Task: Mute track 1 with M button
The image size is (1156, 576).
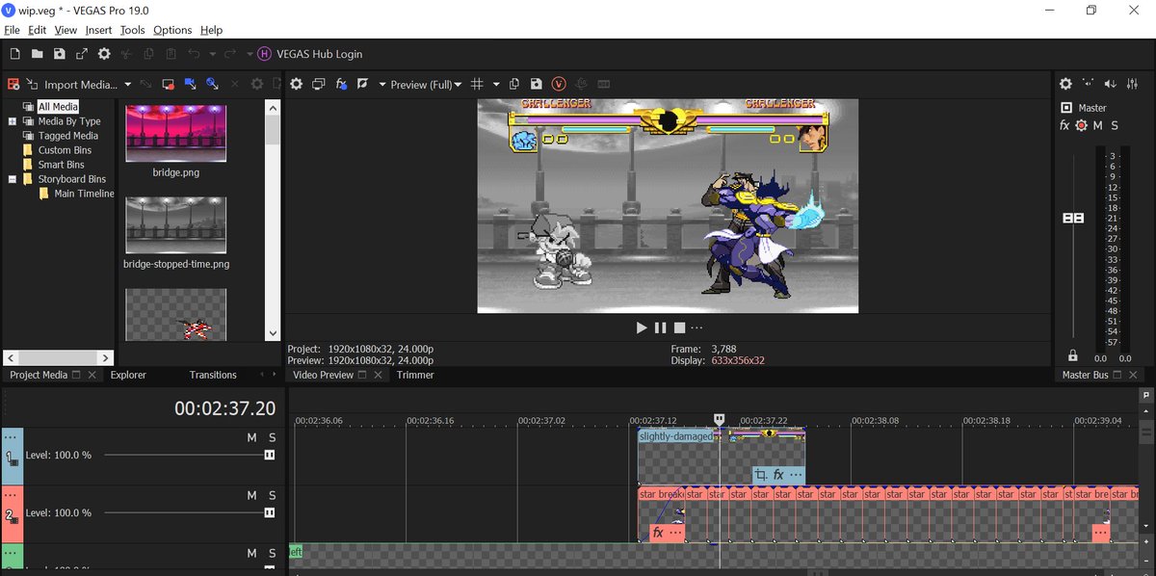Action: (x=251, y=438)
